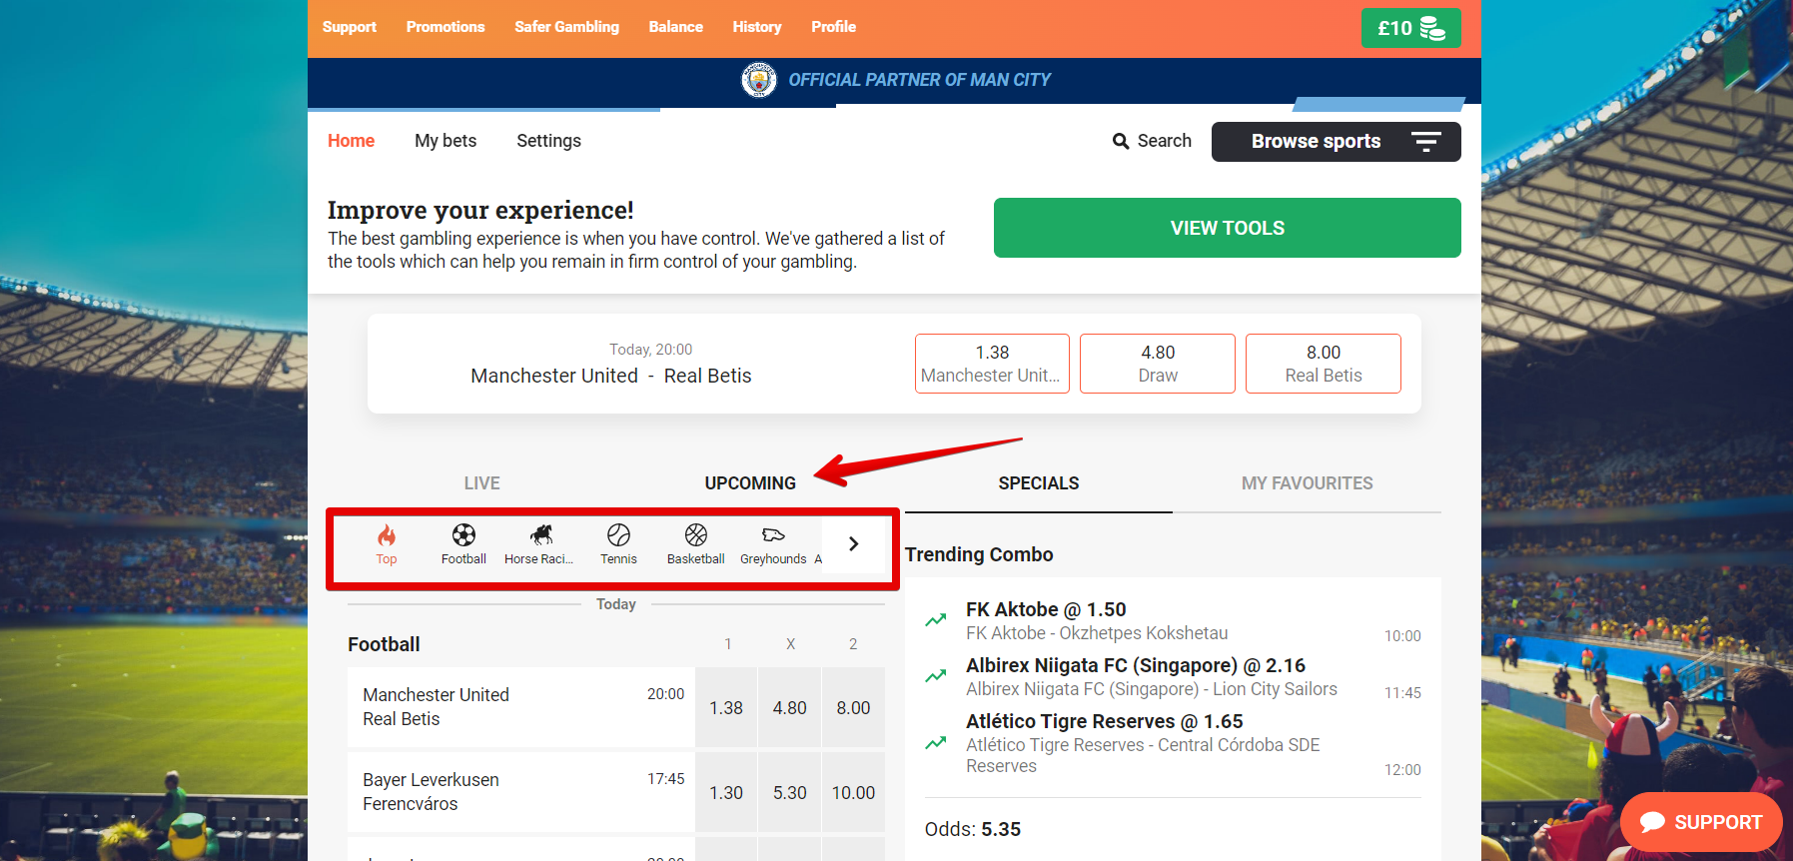The width and height of the screenshot is (1793, 861).
Task: Select the Horse Racing icon
Action: (540, 535)
